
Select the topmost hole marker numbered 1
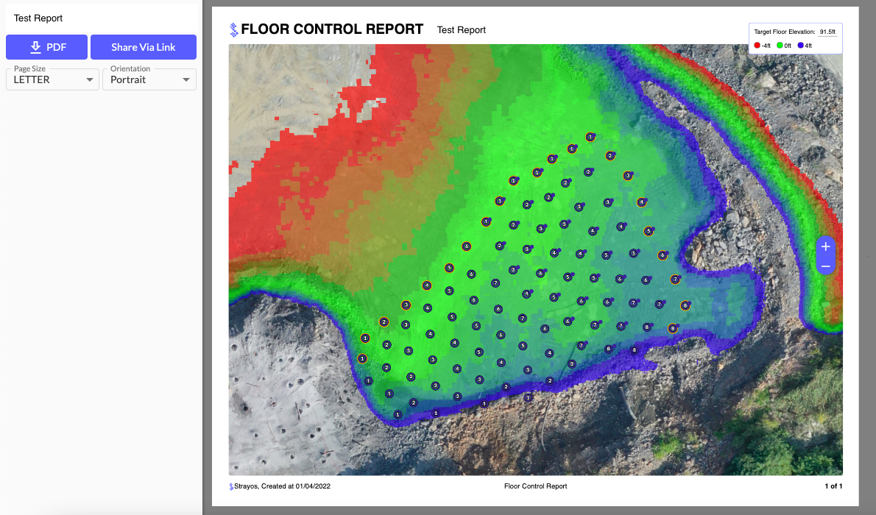coord(590,137)
